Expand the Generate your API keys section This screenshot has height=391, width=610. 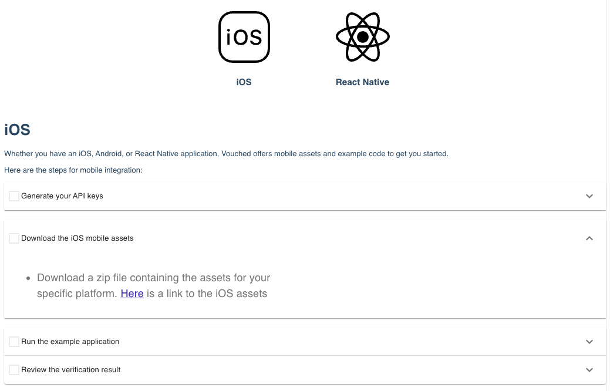point(589,196)
